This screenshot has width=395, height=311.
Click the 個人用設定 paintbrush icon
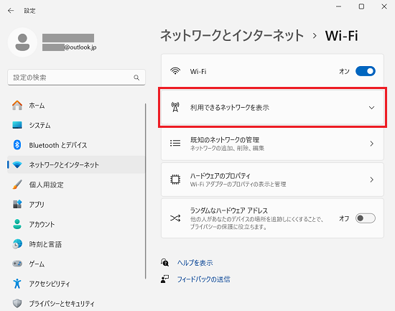click(17, 185)
